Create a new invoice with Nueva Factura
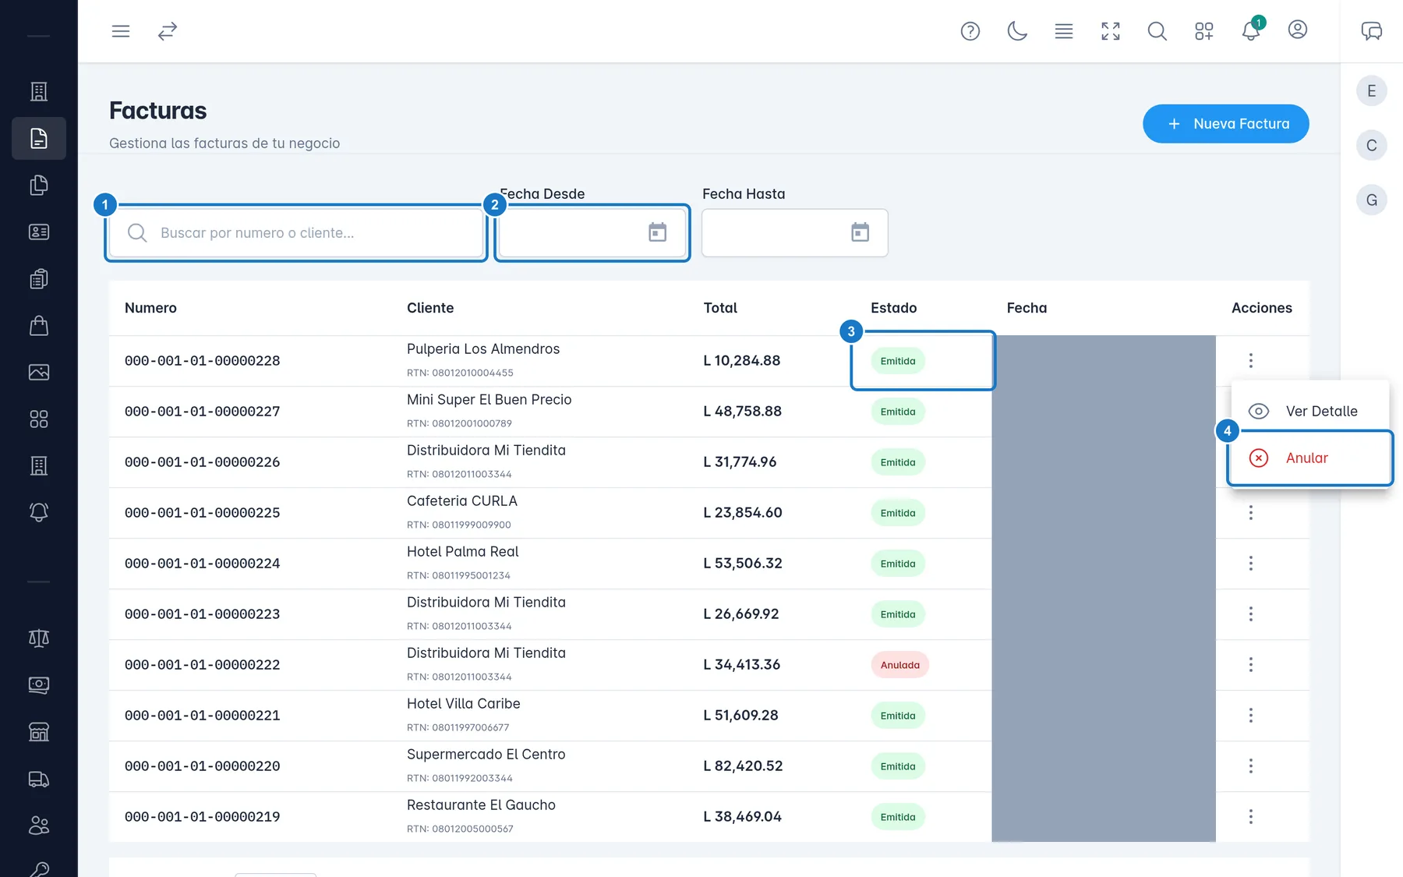The image size is (1403, 877). coord(1226,124)
